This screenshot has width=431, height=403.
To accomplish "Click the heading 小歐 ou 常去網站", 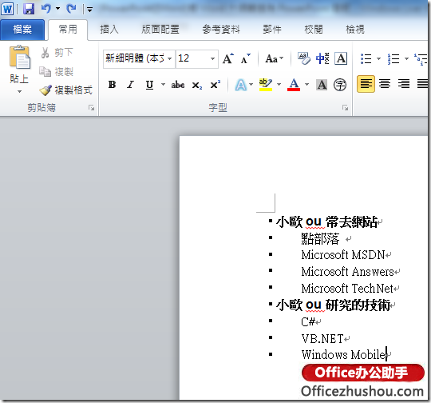I will 326,221.
